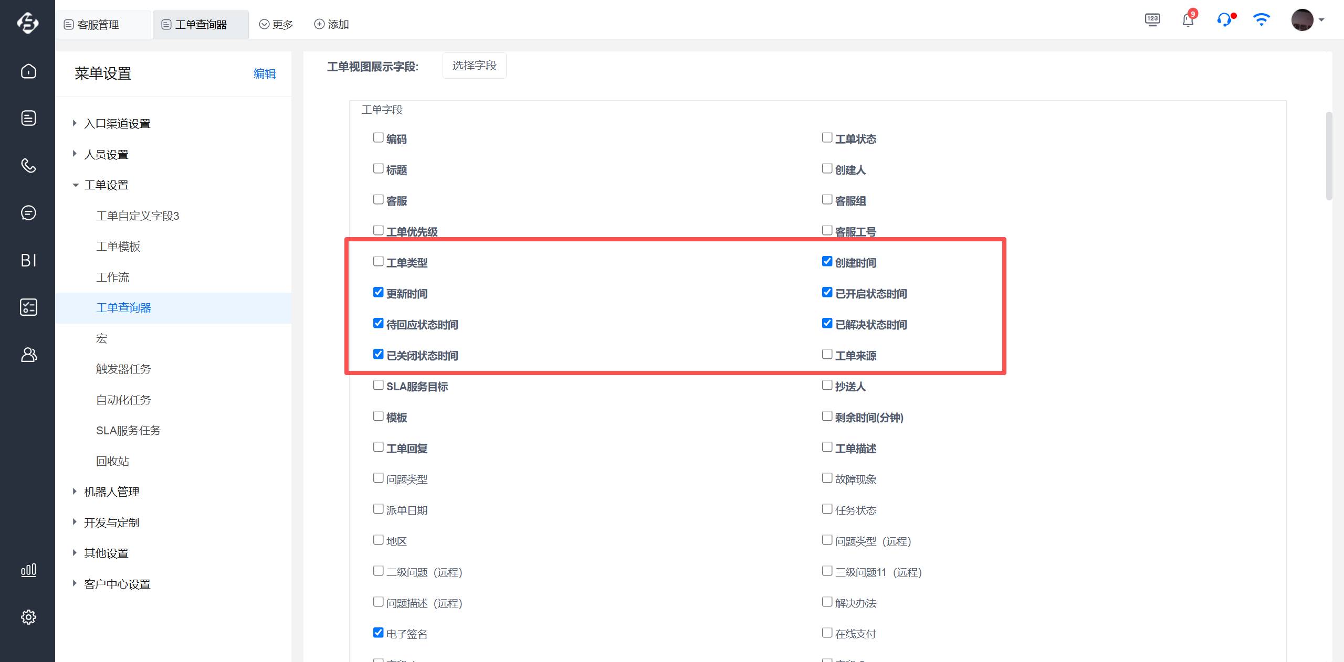This screenshot has height=662, width=1344.
Task: Open the BI analytics sidebar icon
Action: pos(28,260)
